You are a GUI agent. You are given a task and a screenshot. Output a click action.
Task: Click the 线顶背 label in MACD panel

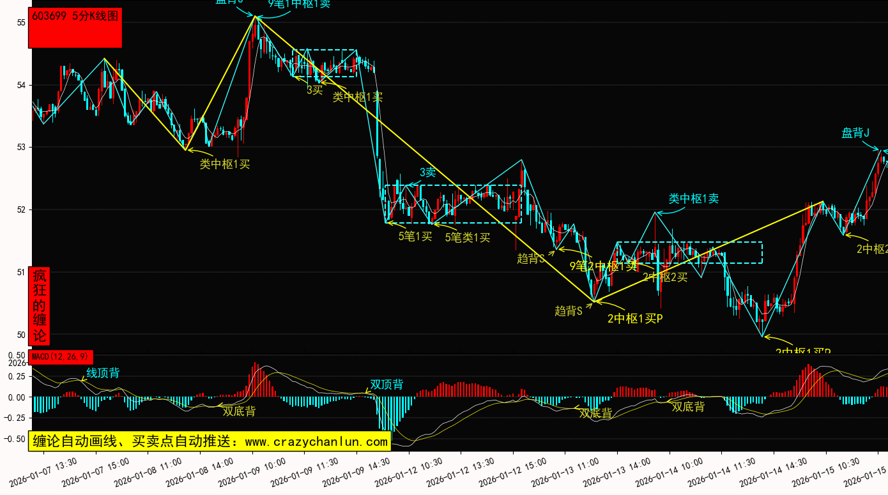click(103, 372)
